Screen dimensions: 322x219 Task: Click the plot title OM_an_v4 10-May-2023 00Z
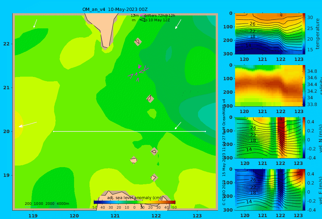tap(115, 9)
